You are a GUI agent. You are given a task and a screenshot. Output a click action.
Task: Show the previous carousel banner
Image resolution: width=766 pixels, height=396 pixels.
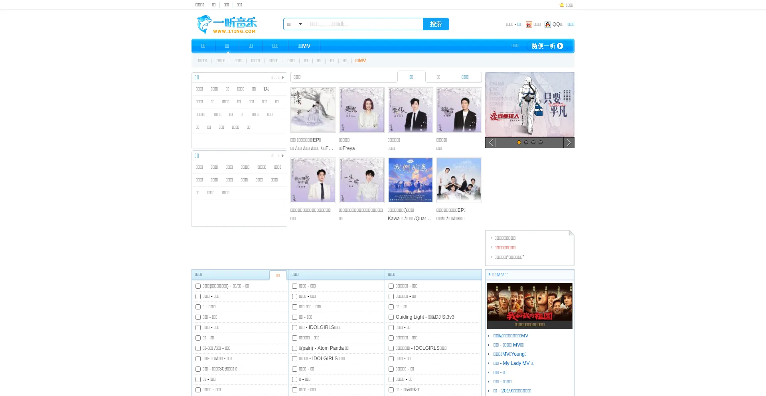[x=491, y=143]
